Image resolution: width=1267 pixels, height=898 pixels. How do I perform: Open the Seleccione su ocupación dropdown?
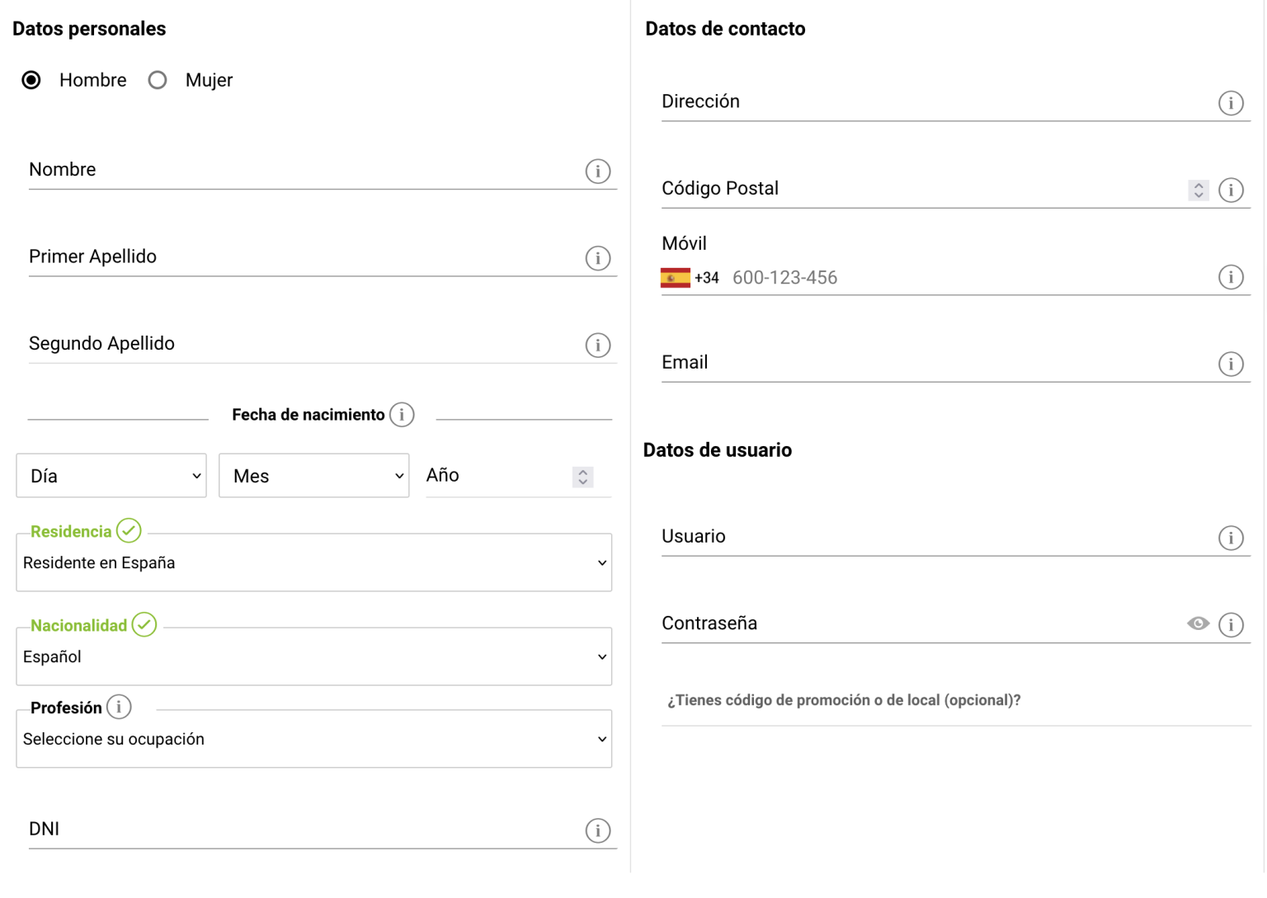(314, 739)
